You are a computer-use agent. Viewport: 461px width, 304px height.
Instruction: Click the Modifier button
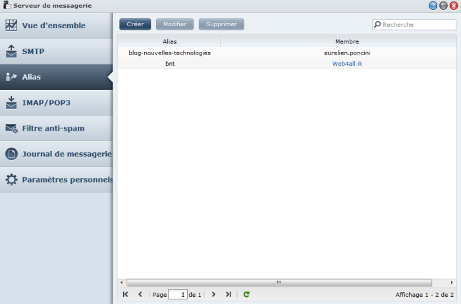coord(175,24)
